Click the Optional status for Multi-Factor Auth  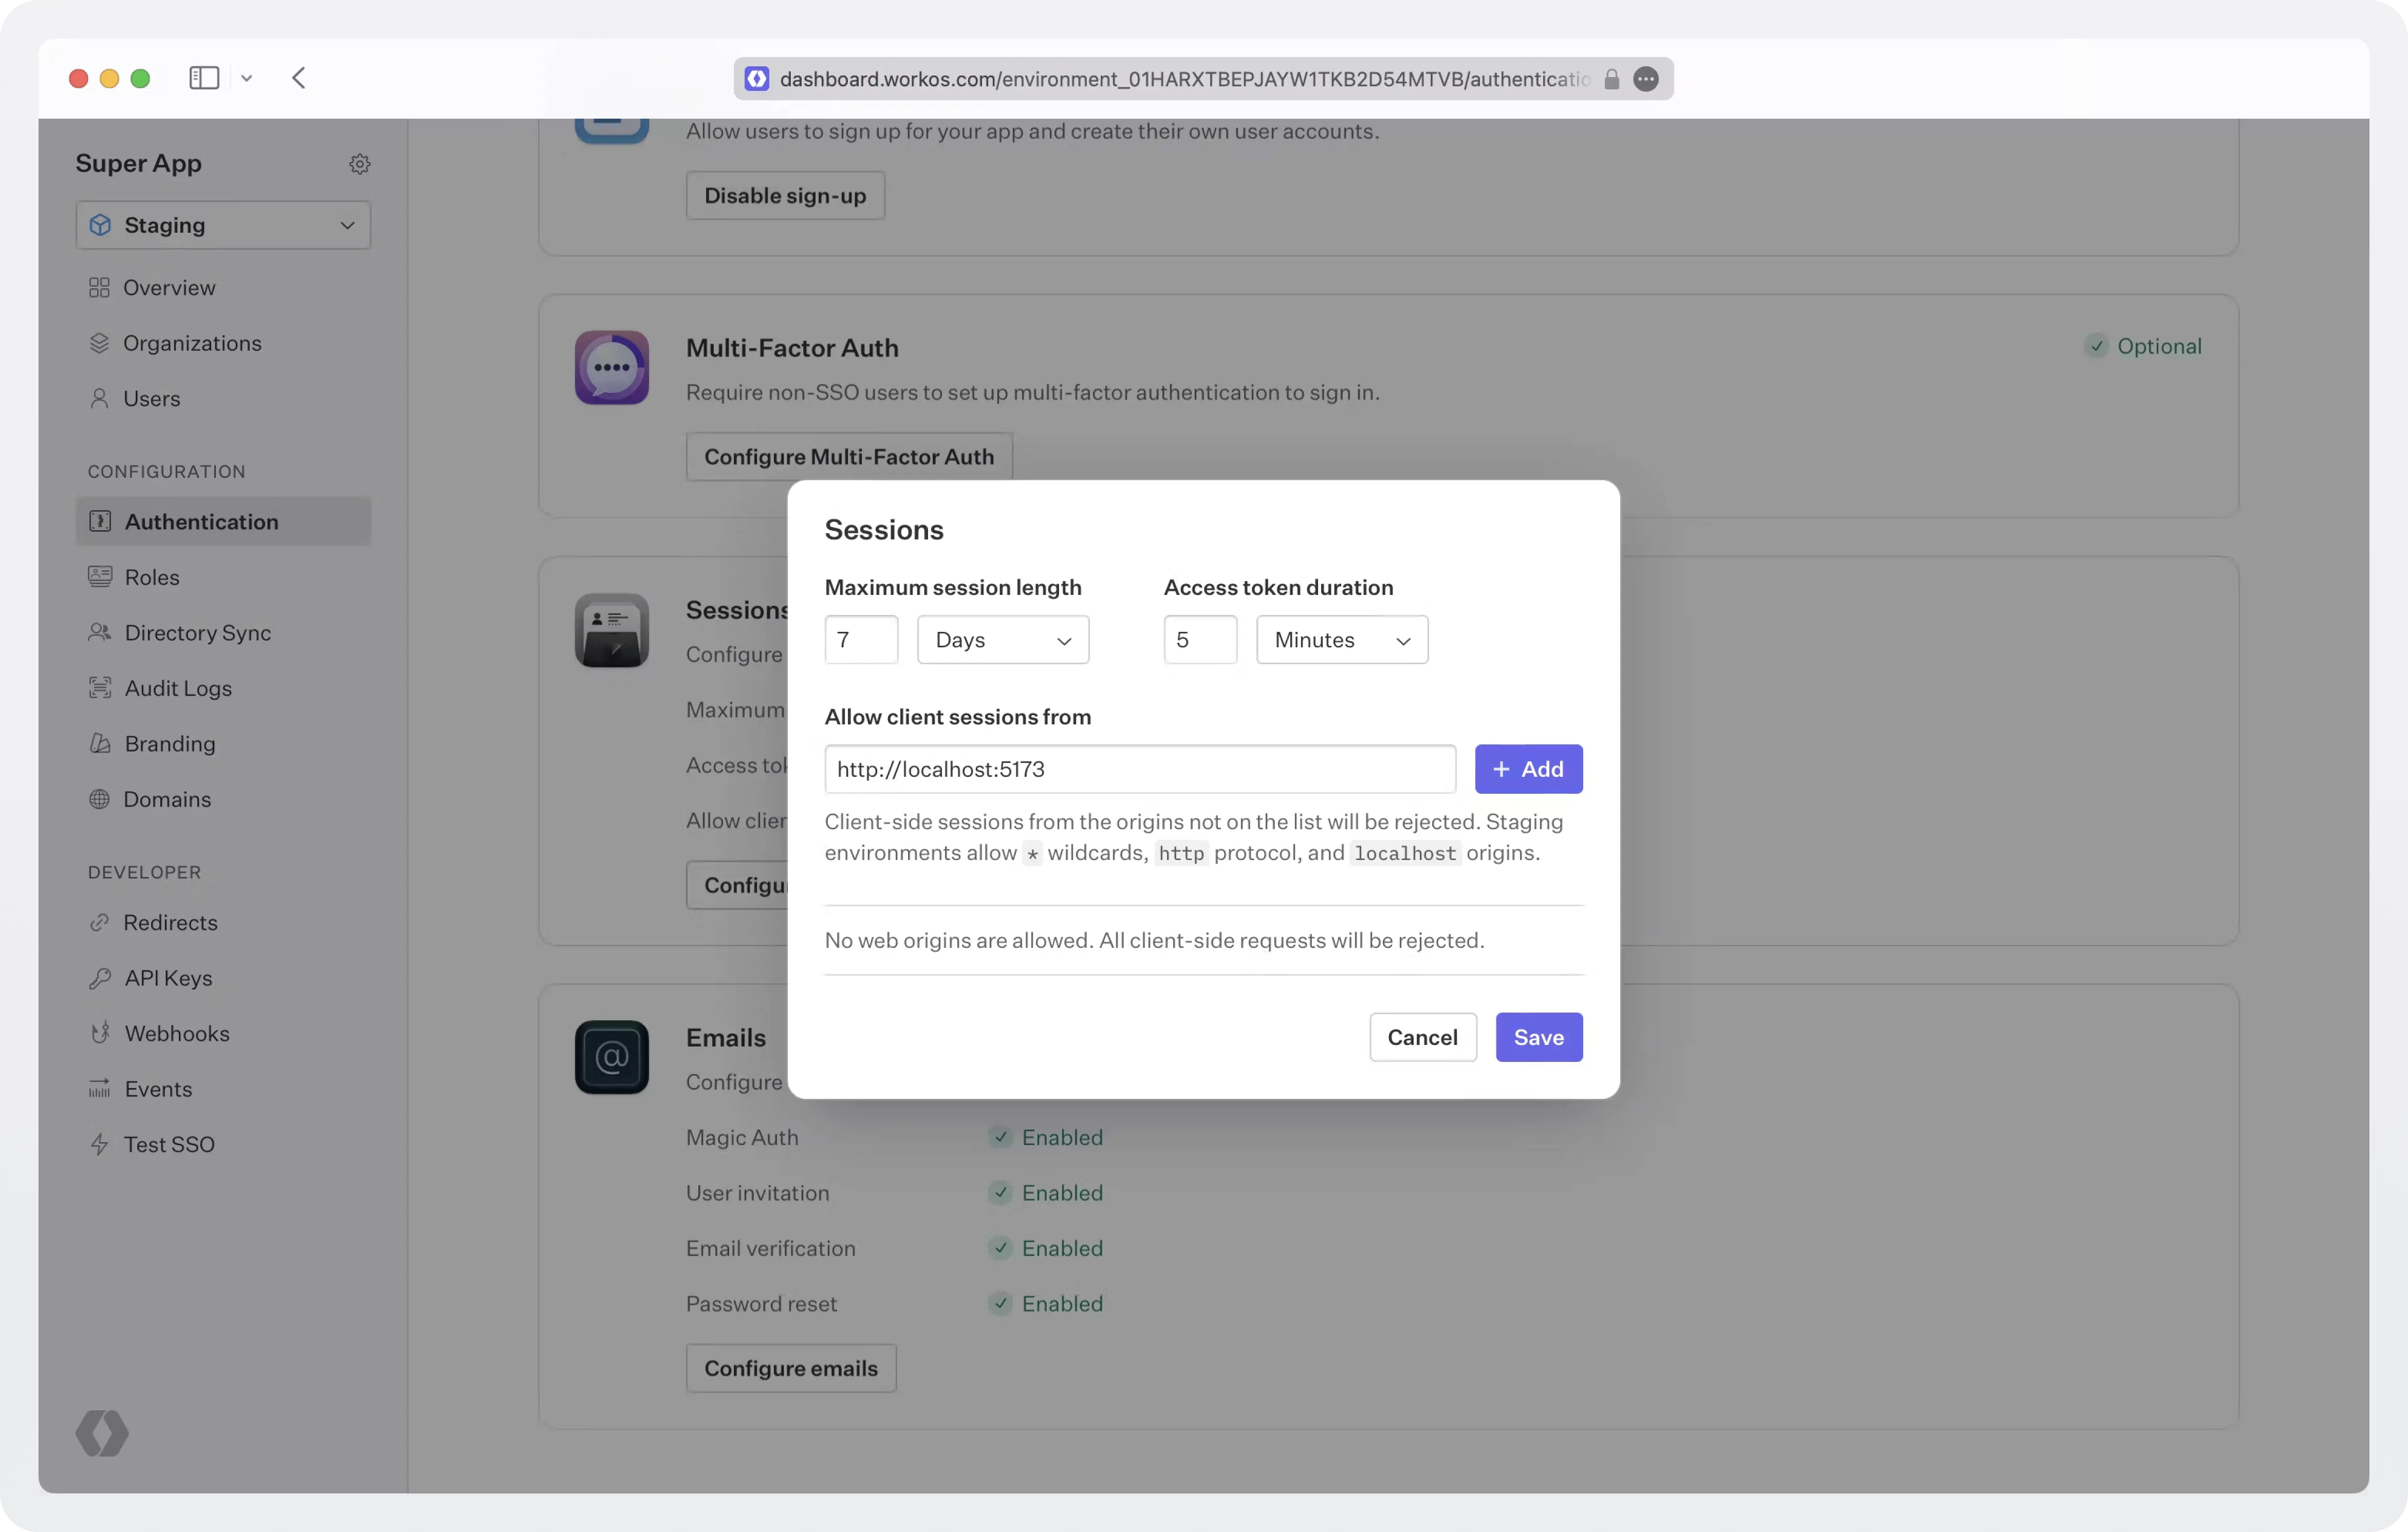tap(2144, 346)
